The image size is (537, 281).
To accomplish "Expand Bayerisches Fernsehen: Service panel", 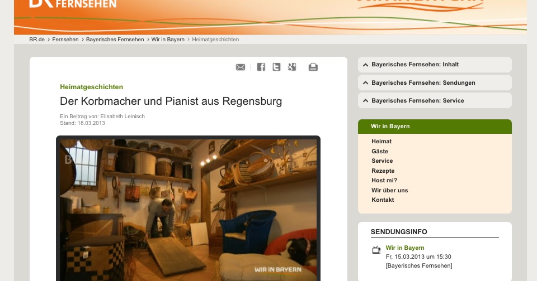I will point(435,101).
